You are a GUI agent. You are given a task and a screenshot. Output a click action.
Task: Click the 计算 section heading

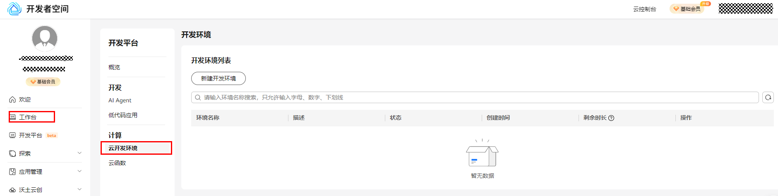click(115, 135)
